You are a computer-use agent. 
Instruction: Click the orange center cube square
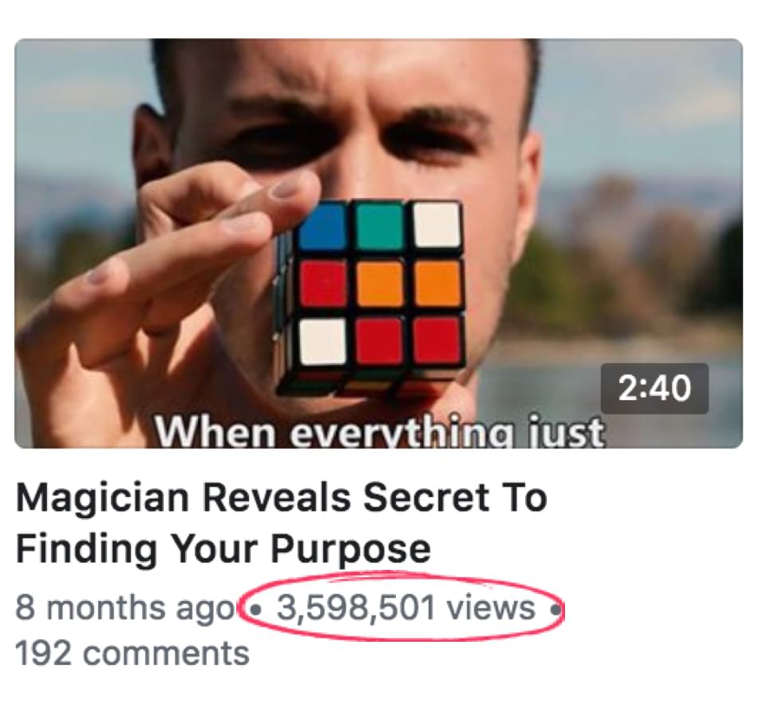coord(379,283)
